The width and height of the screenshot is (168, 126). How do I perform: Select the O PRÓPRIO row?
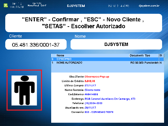(x=107, y=59)
